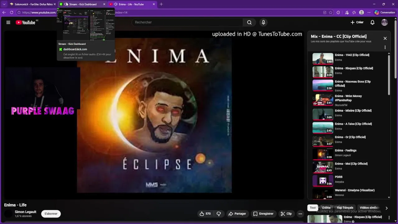Save the video with Enregistrer
Viewport: 398px width, 224px height.
(263, 214)
